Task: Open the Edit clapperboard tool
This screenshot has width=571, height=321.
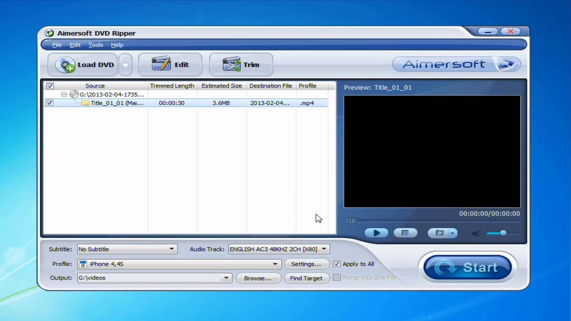Action: click(170, 65)
